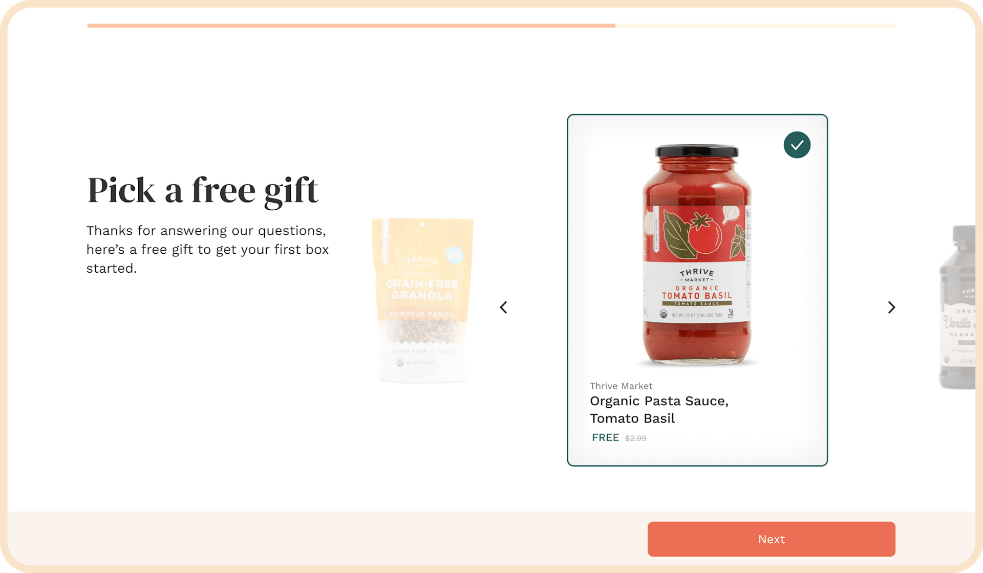Click the thanks for answering description text
983x573 pixels.
click(x=207, y=249)
